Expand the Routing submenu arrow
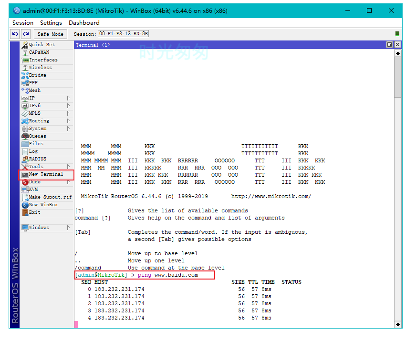This screenshot has height=340, width=416. click(68, 121)
